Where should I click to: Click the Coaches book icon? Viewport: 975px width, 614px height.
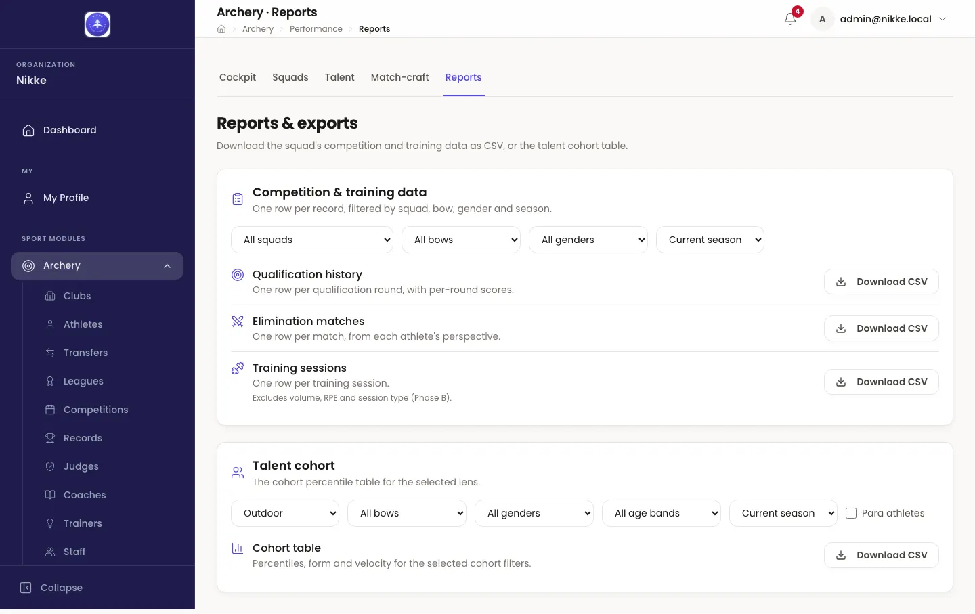[x=50, y=495]
